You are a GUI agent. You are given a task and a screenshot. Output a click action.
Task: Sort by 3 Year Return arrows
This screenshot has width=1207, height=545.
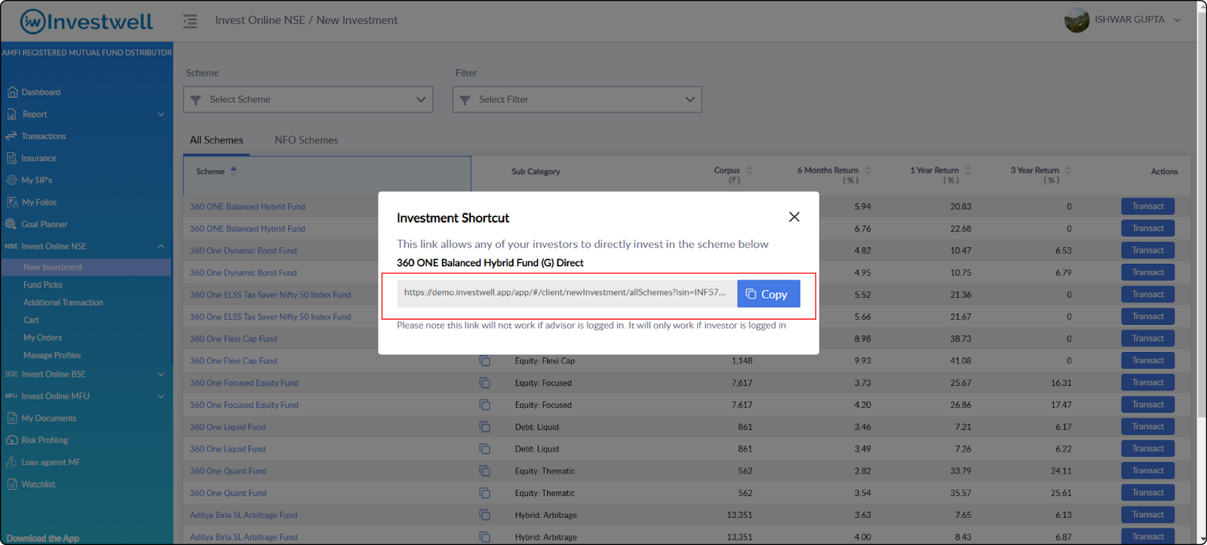click(1068, 170)
